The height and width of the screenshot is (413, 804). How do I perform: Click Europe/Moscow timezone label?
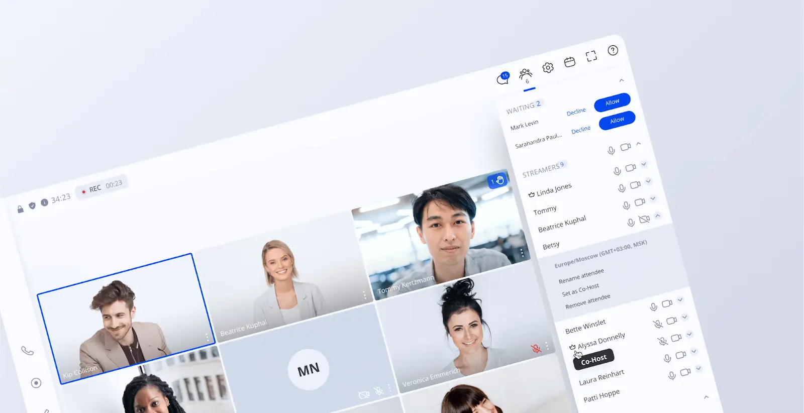pyautogui.click(x=600, y=254)
